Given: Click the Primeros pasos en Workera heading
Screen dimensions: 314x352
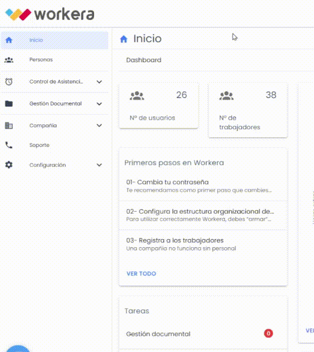Looking at the screenshot, I should click(x=174, y=163).
